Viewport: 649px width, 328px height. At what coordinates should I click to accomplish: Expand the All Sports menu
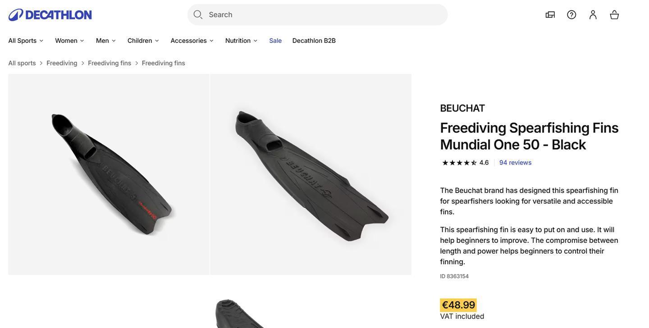coord(26,41)
